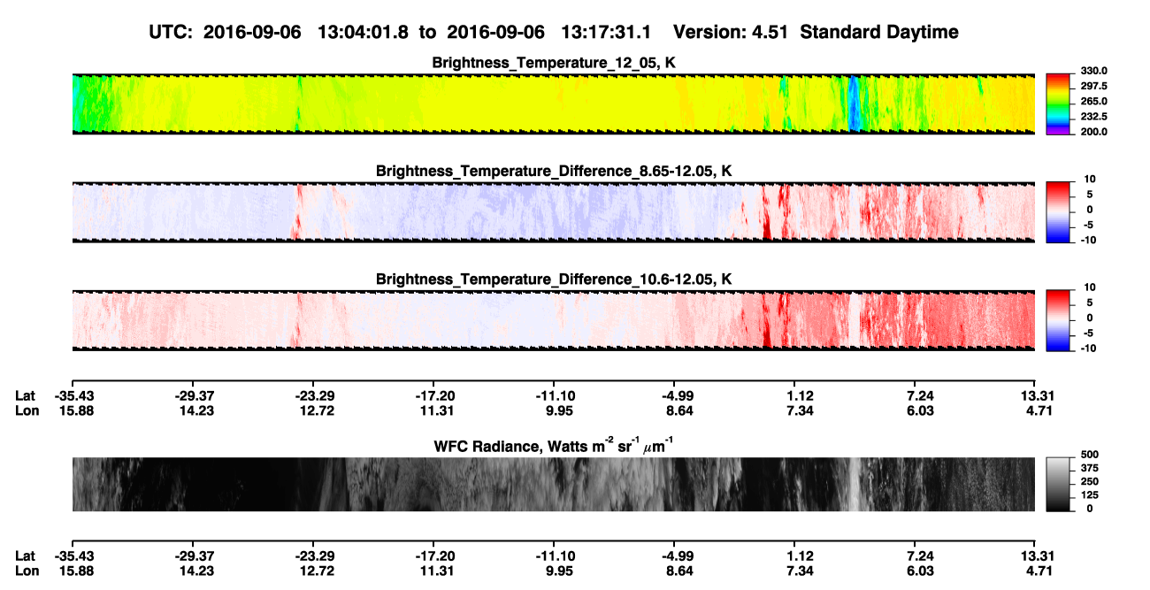Click the '-35.43' latitude label beneath the 10.6-12.05 panel
This screenshot has width=1150, height=590.
[73, 396]
